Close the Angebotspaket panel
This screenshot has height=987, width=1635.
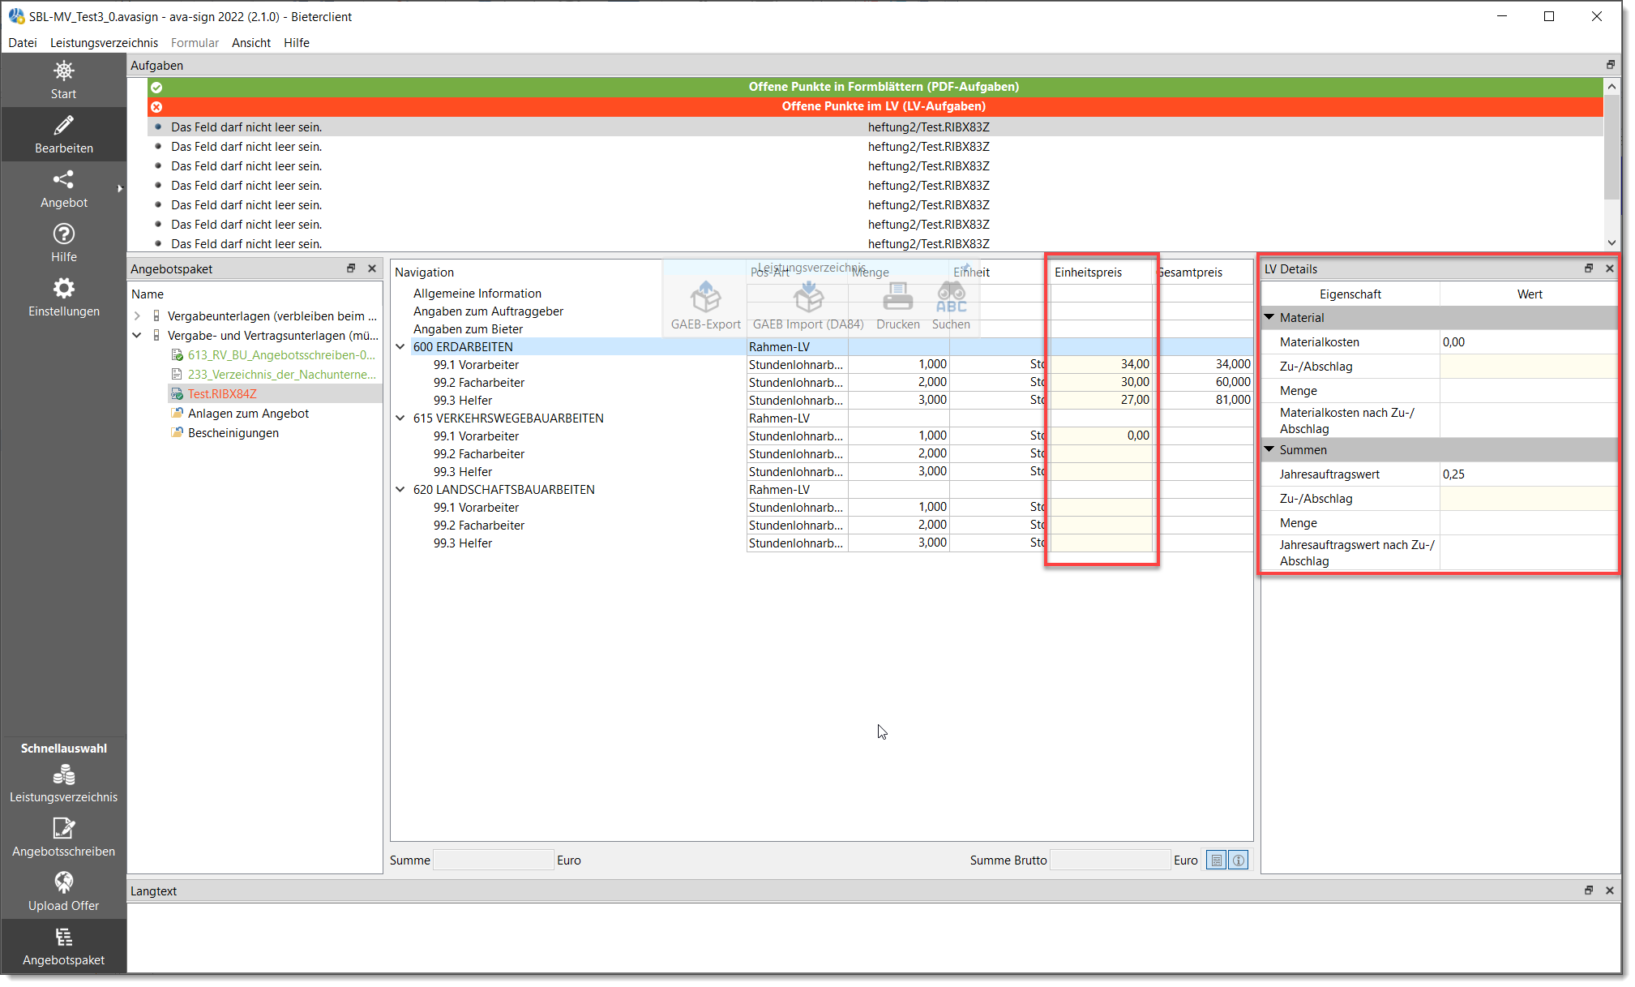[372, 268]
